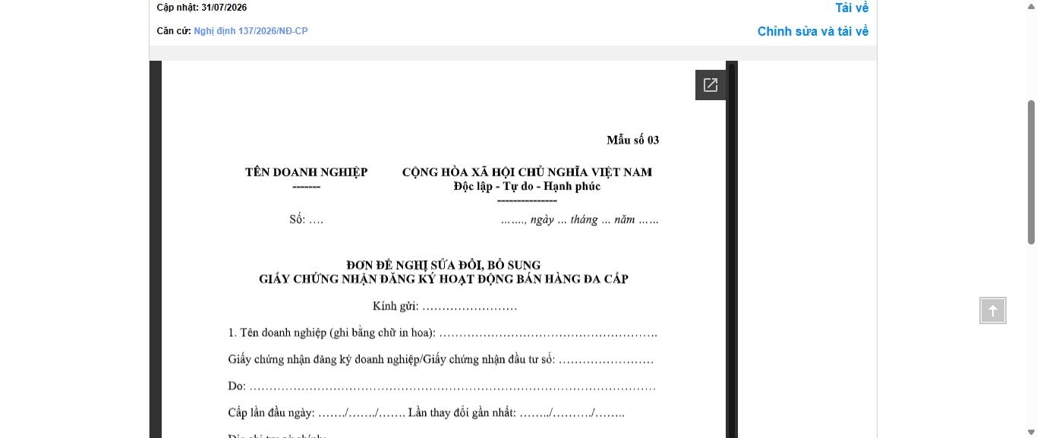
Task: Click the 'Do:' dotted line
Action: [442, 386]
